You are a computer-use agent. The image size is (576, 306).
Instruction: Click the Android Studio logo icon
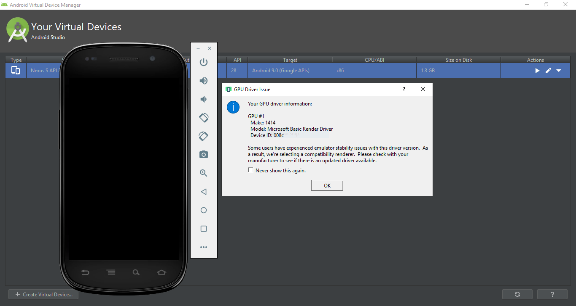pos(18,29)
